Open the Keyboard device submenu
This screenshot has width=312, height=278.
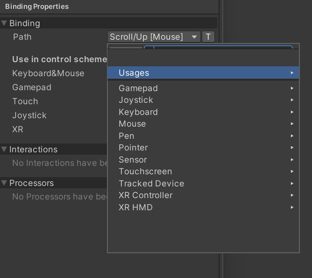(138, 112)
